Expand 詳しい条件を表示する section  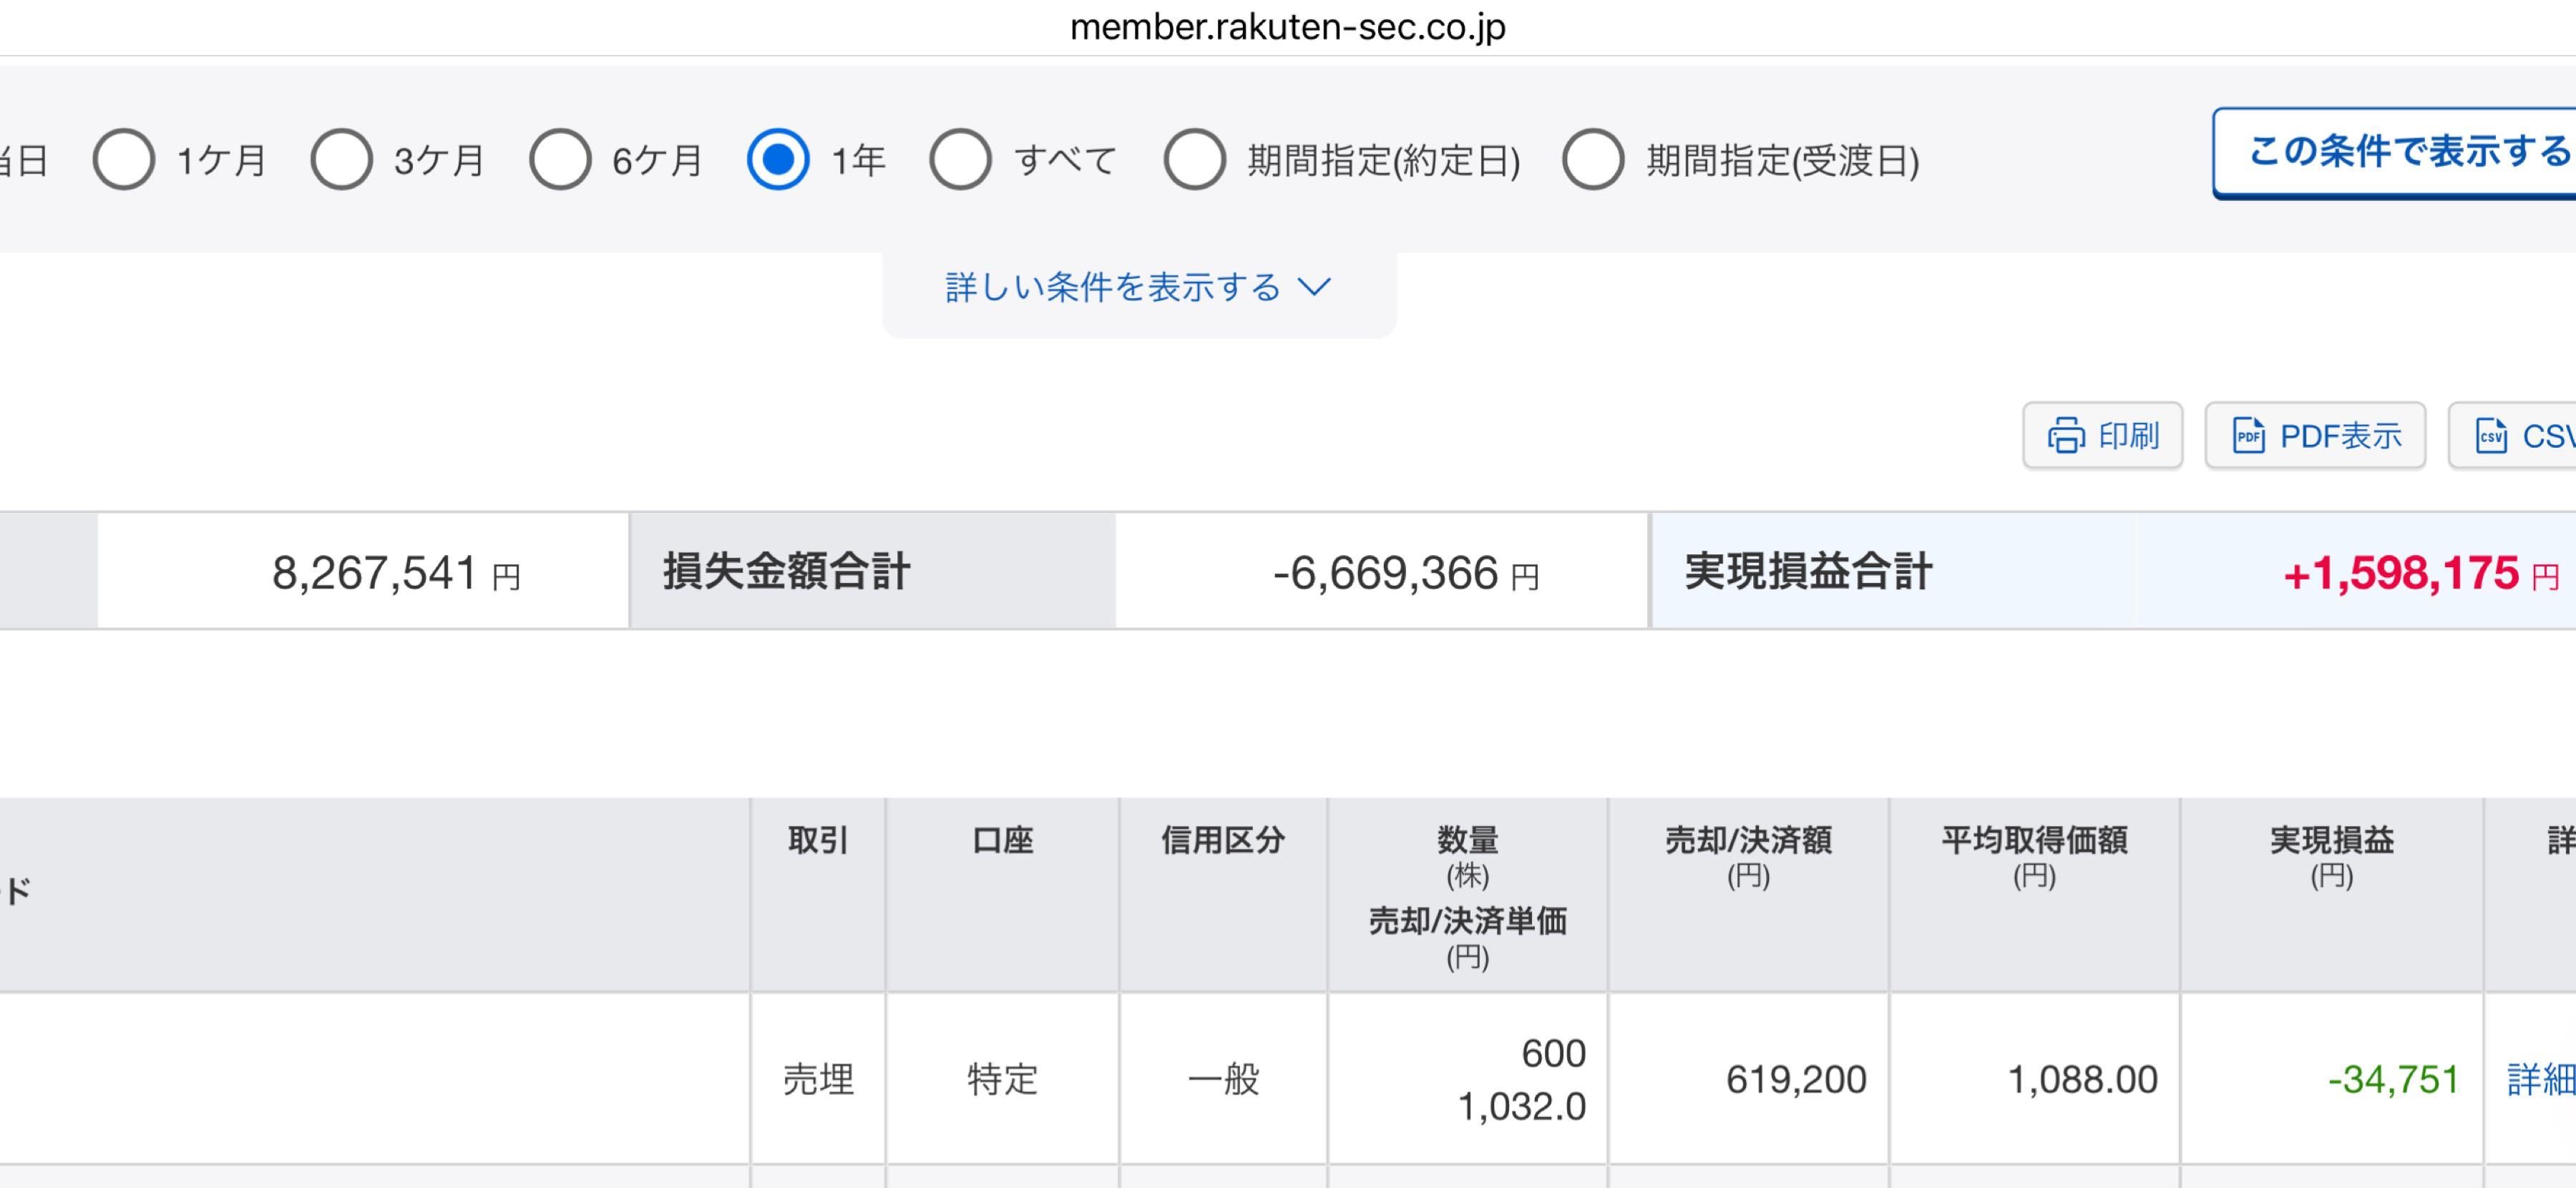pyautogui.click(x=1139, y=288)
